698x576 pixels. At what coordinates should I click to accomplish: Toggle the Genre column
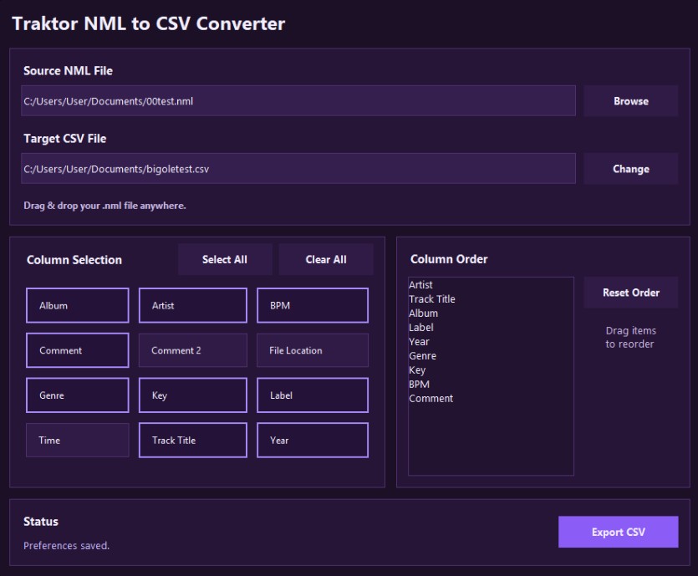[78, 395]
